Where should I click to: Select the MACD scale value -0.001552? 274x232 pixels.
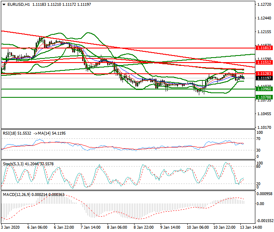point(264,221)
